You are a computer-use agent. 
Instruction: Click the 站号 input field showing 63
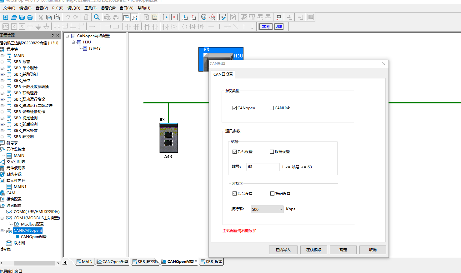pos(263,167)
